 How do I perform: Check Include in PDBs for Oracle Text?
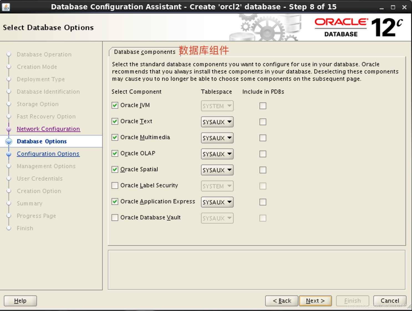[x=263, y=122]
